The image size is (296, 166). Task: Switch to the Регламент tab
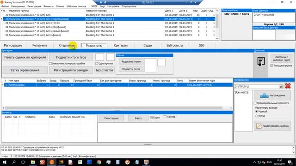(x=40, y=46)
